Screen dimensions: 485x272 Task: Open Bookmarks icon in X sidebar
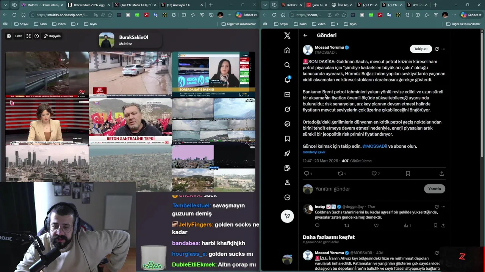click(287, 139)
